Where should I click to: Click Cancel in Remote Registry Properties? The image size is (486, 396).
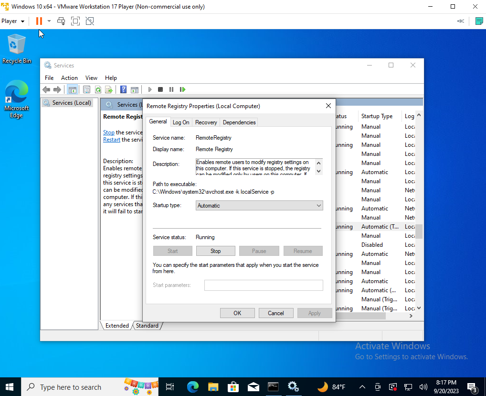(x=276, y=313)
